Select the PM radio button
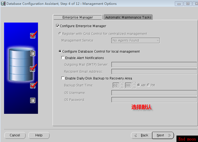The width and height of the screenshot is (198, 142). [x=148, y=85]
